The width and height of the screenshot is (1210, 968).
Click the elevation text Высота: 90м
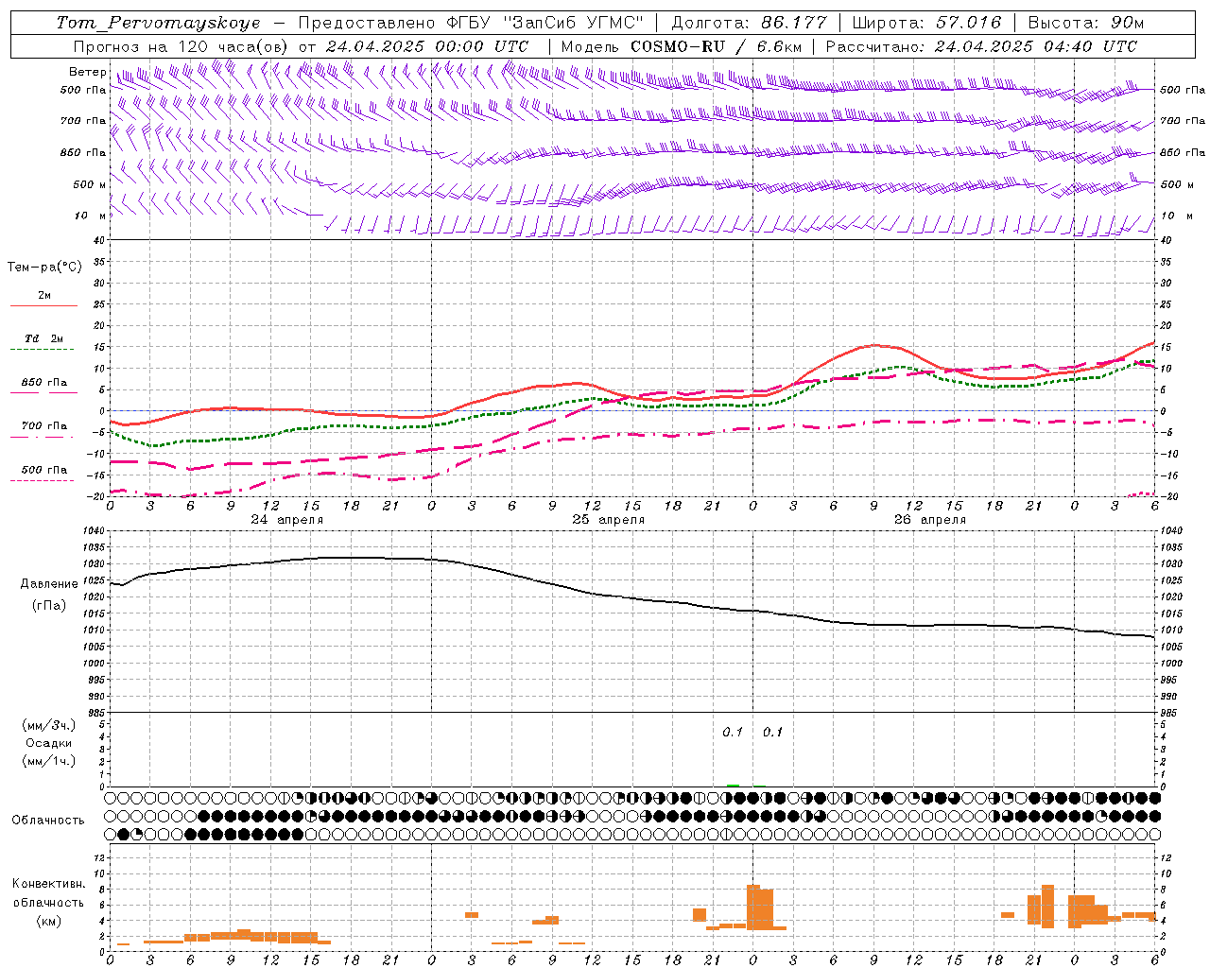[1086, 23]
